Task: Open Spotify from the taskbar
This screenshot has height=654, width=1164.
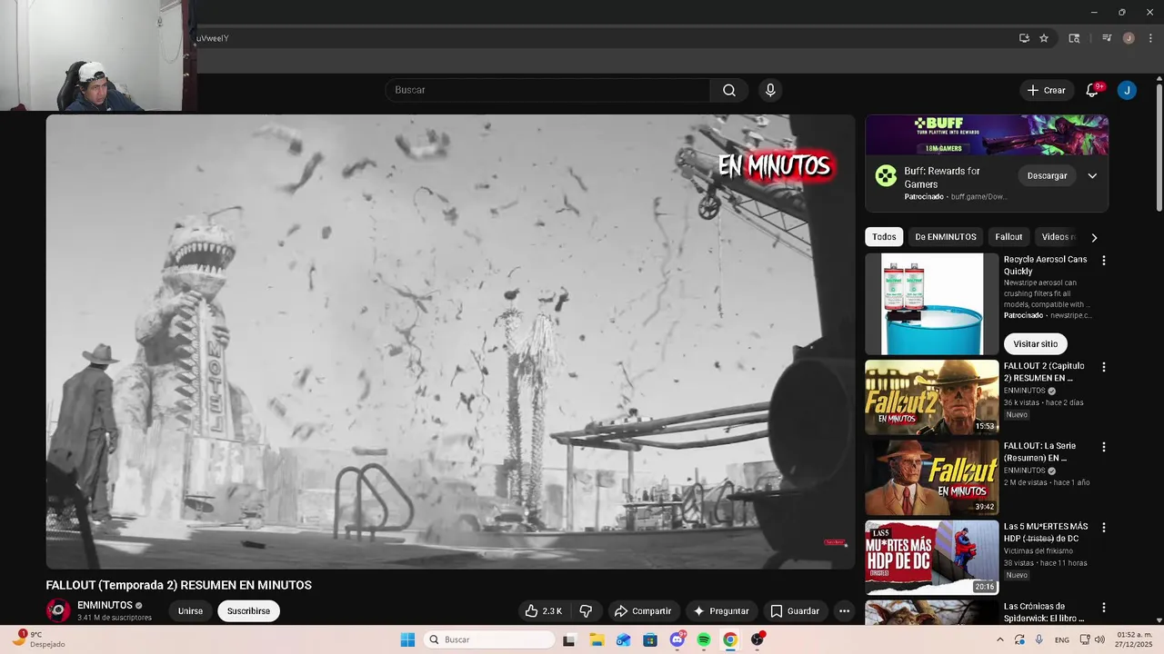Action: (x=704, y=639)
